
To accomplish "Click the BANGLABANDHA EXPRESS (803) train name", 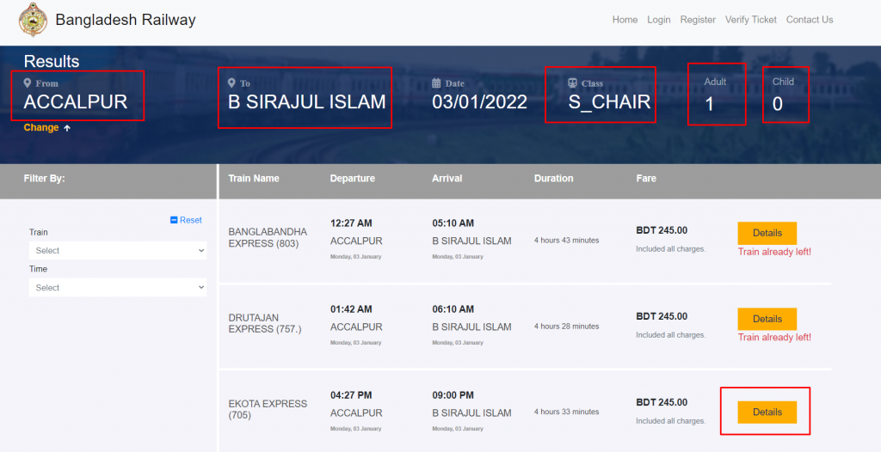I will pos(268,237).
